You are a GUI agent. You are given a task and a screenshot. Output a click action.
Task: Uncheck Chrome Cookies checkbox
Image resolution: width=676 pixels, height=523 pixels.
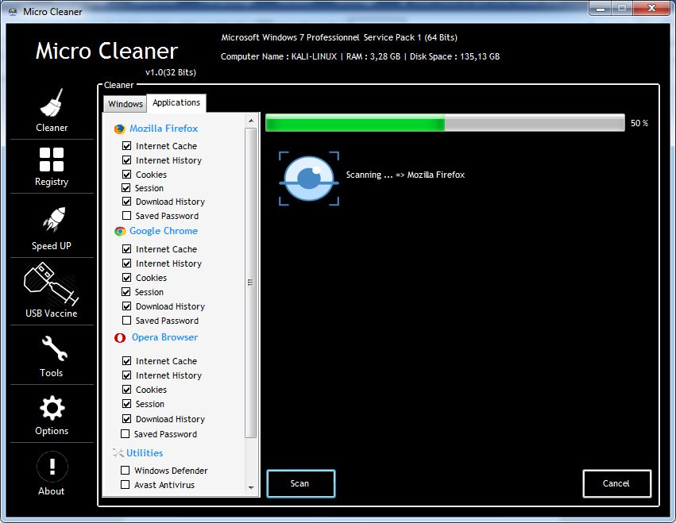pyautogui.click(x=127, y=277)
